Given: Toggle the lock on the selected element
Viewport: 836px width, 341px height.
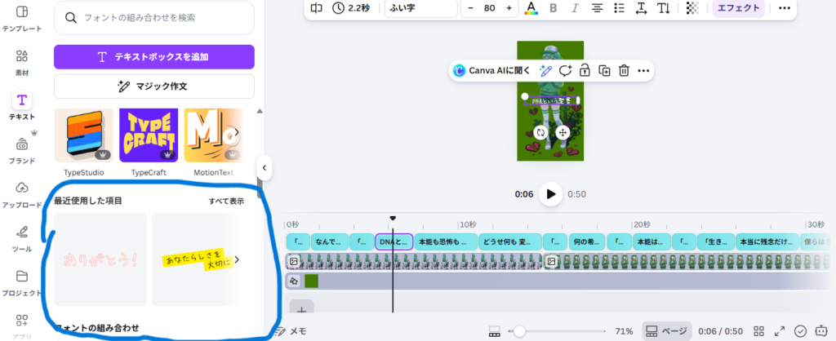Looking at the screenshot, I should pyautogui.click(x=585, y=71).
